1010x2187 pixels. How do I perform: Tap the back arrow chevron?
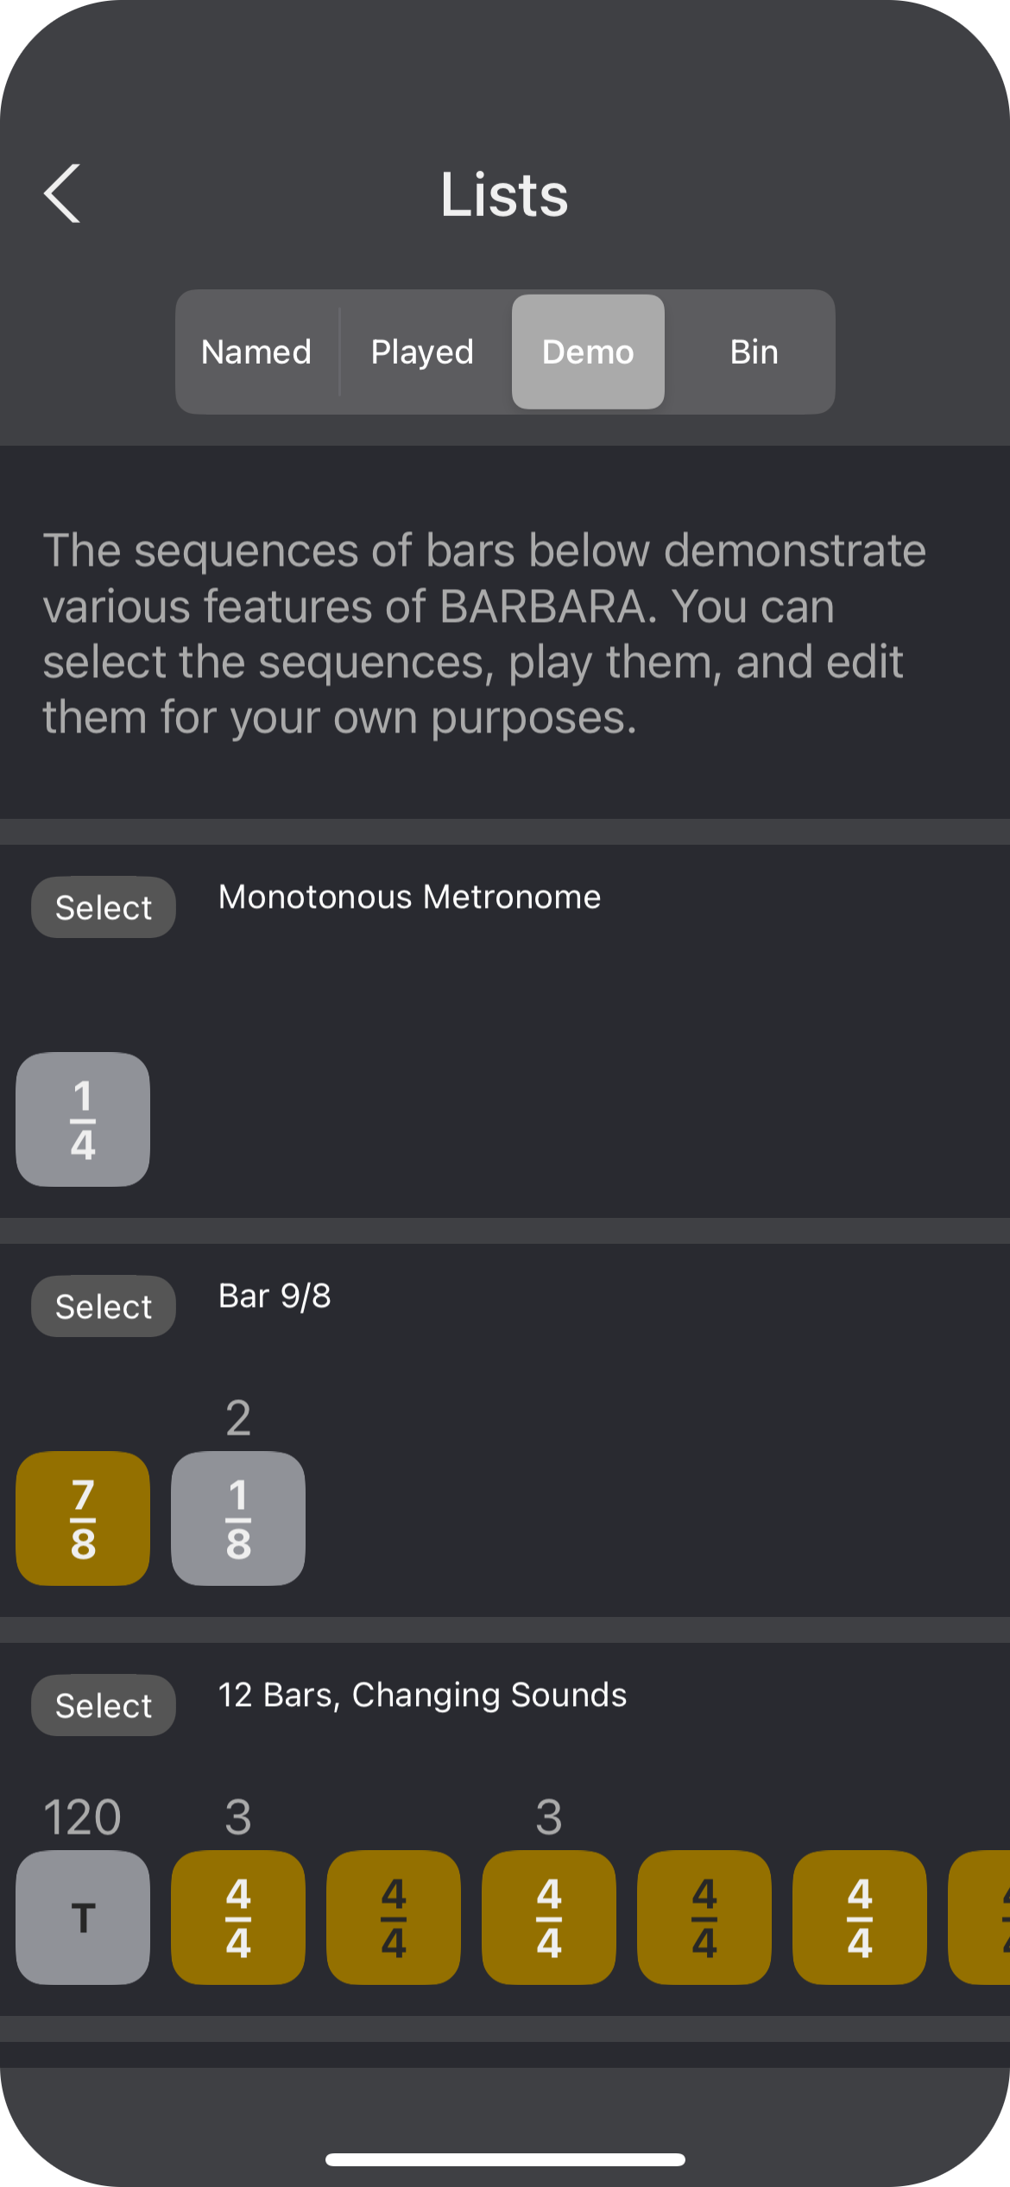[x=63, y=193]
